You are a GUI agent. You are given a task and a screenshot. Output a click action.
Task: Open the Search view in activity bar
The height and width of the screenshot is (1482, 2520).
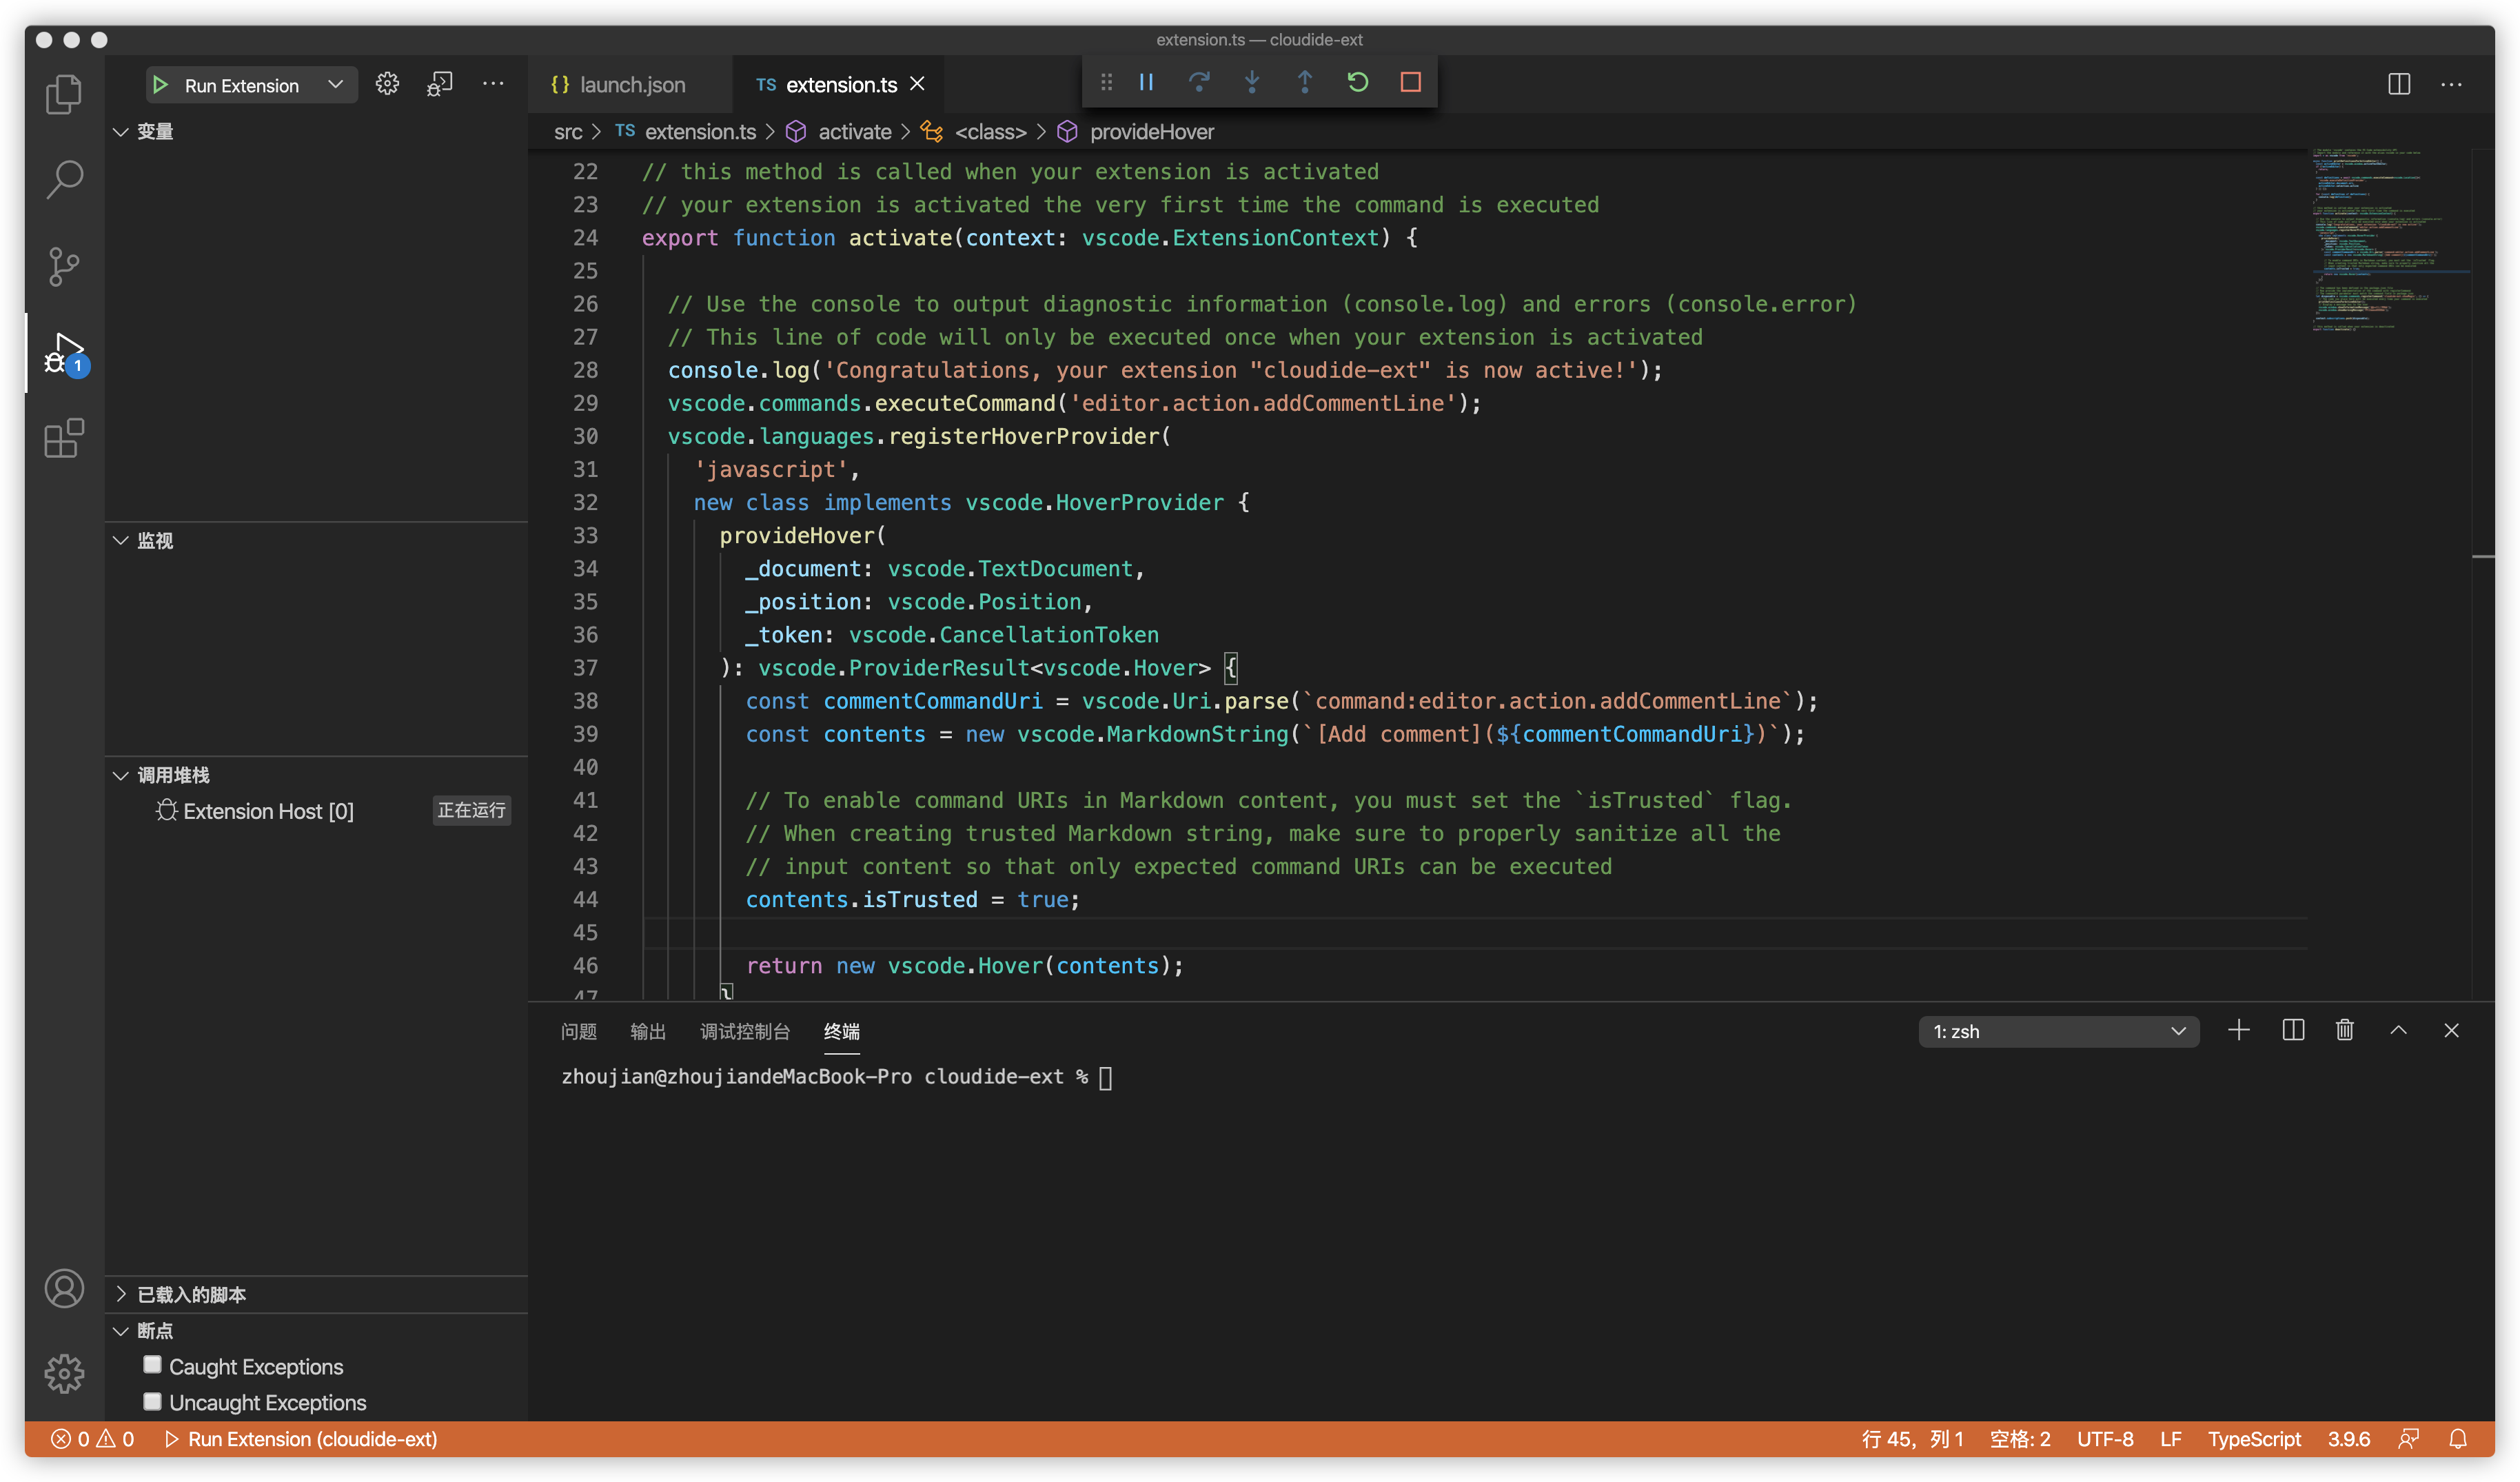pyautogui.click(x=64, y=180)
